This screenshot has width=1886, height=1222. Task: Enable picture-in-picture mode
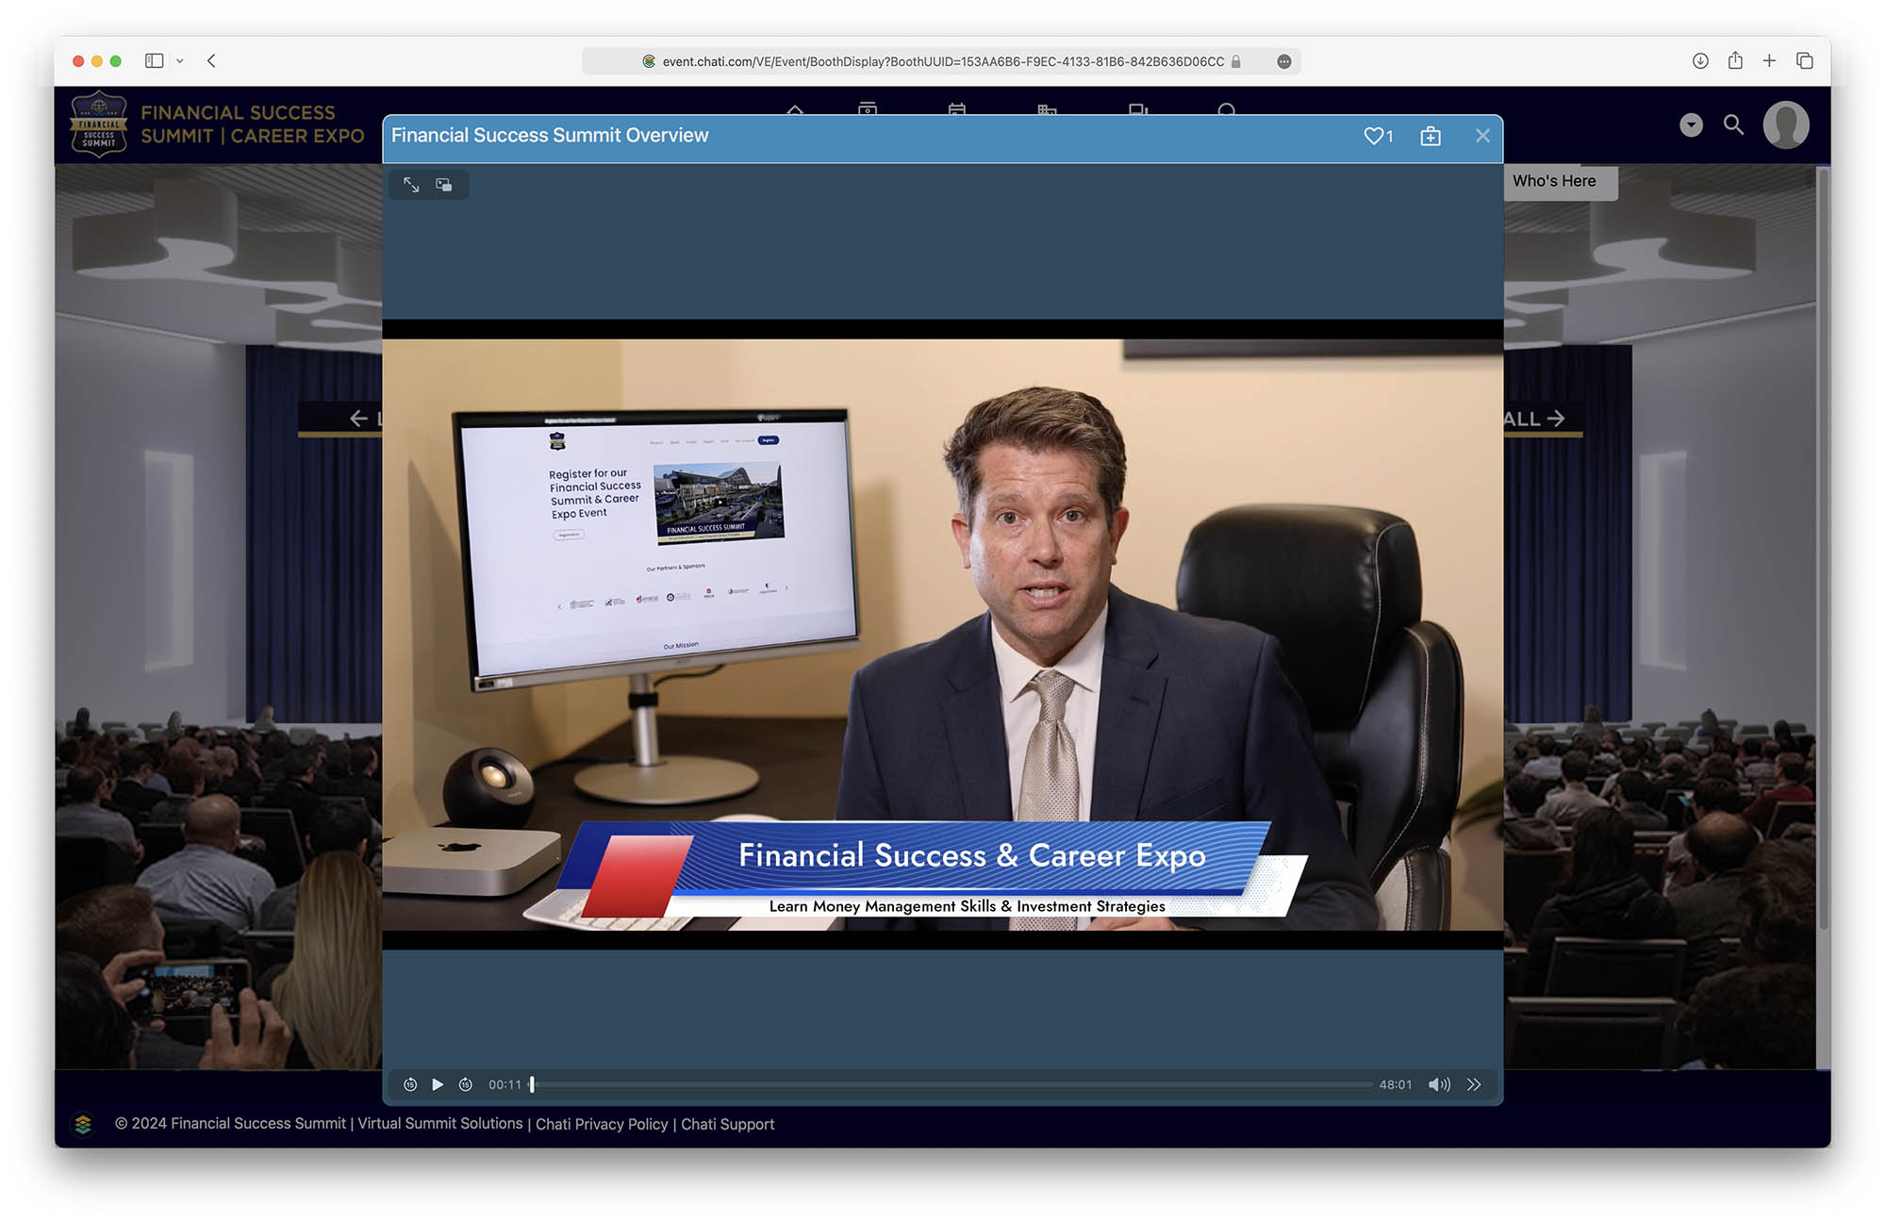tap(444, 185)
